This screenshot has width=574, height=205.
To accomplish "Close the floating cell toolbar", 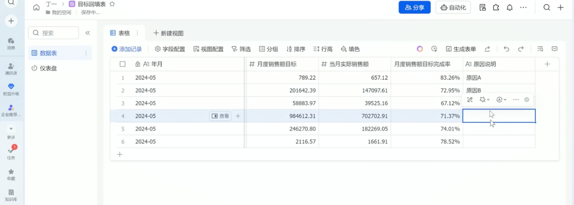I will [527, 100].
